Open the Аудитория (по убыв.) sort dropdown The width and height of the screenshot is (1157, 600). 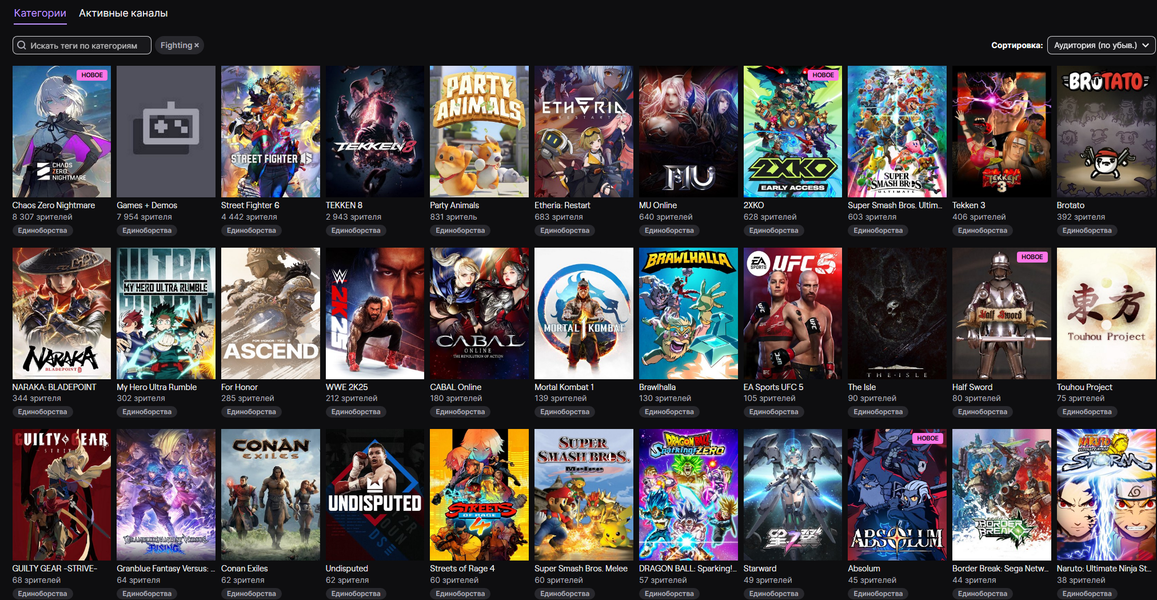(x=1101, y=45)
